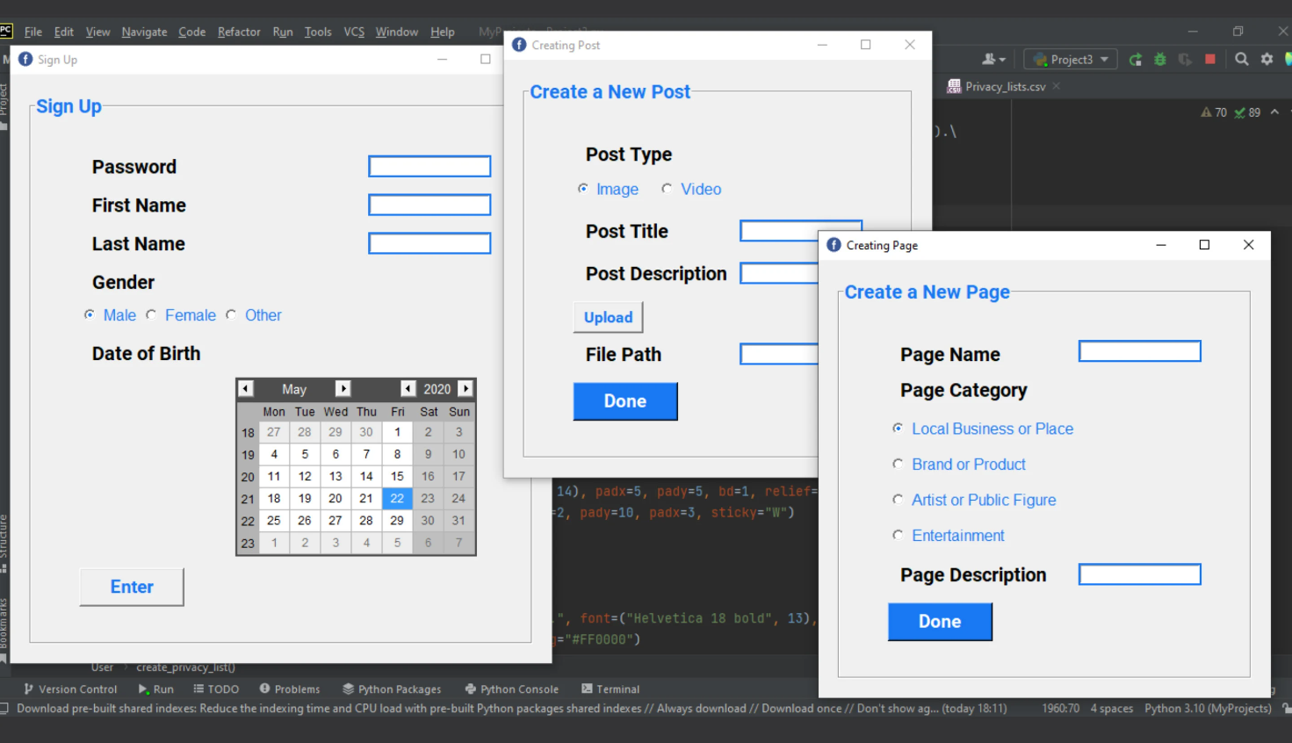Click the Privacy_lists.csv file icon tab
Image resolution: width=1292 pixels, height=743 pixels.
[x=954, y=86]
